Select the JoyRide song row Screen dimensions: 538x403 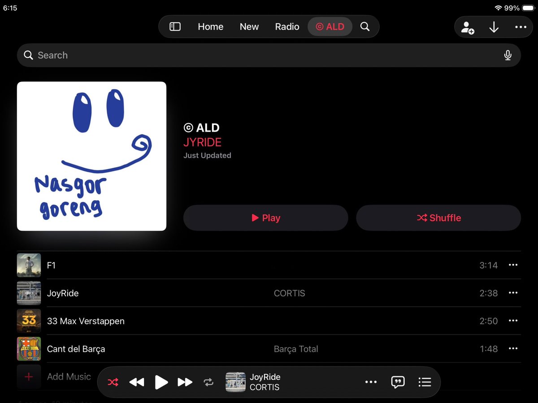pyautogui.click(x=269, y=293)
